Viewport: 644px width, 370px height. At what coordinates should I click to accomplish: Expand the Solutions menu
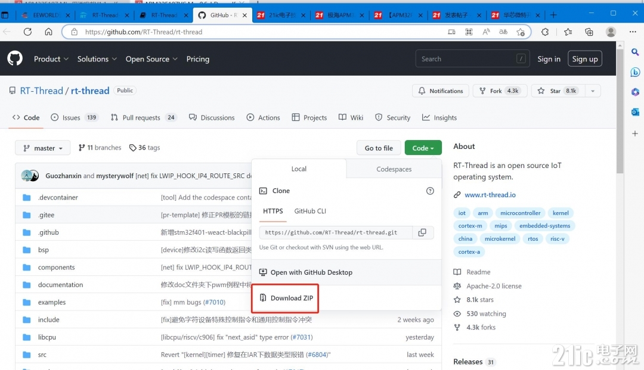point(97,58)
